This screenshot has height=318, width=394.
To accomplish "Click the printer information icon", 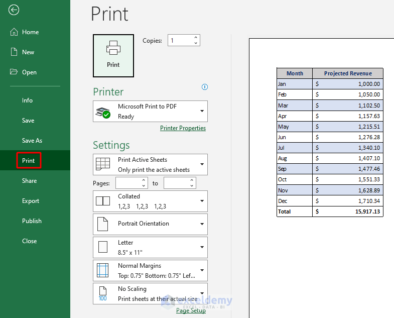I will 205,87.
